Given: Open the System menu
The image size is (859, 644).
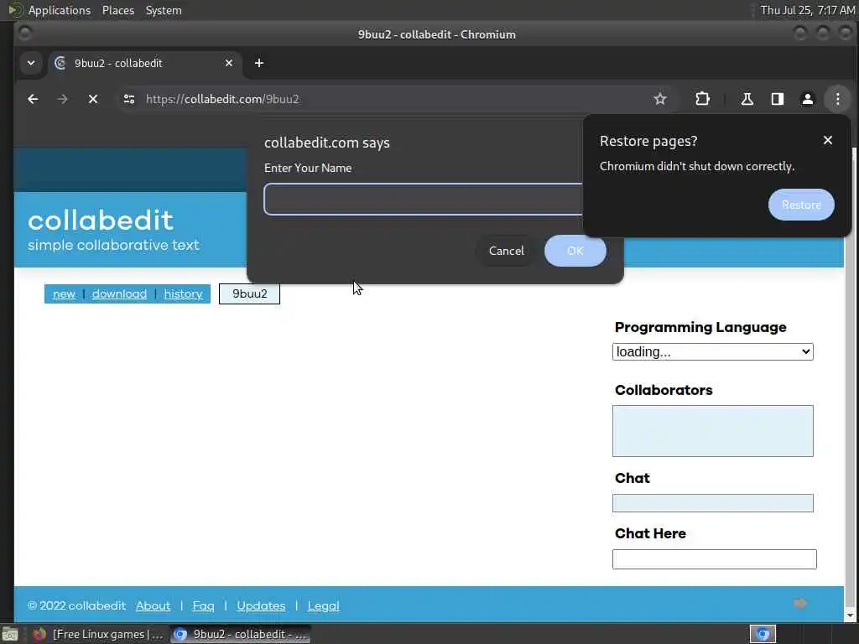Looking at the screenshot, I should tap(164, 10).
